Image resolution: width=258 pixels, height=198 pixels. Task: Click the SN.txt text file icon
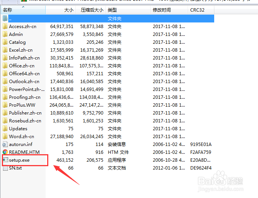[5, 168]
